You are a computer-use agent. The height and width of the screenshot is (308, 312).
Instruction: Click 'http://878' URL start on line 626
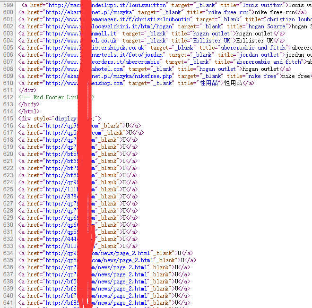click(61, 197)
